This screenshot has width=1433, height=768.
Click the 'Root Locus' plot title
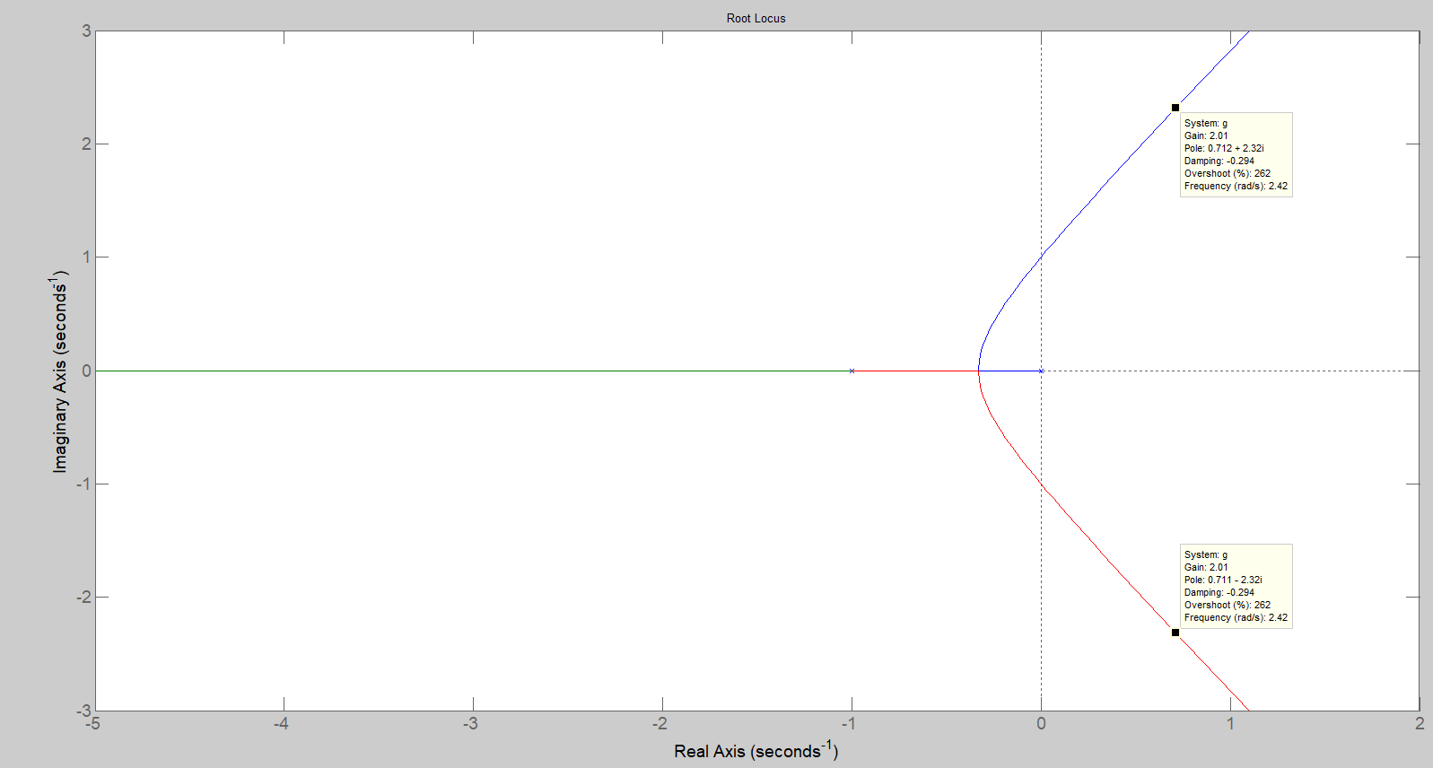click(x=756, y=18)
